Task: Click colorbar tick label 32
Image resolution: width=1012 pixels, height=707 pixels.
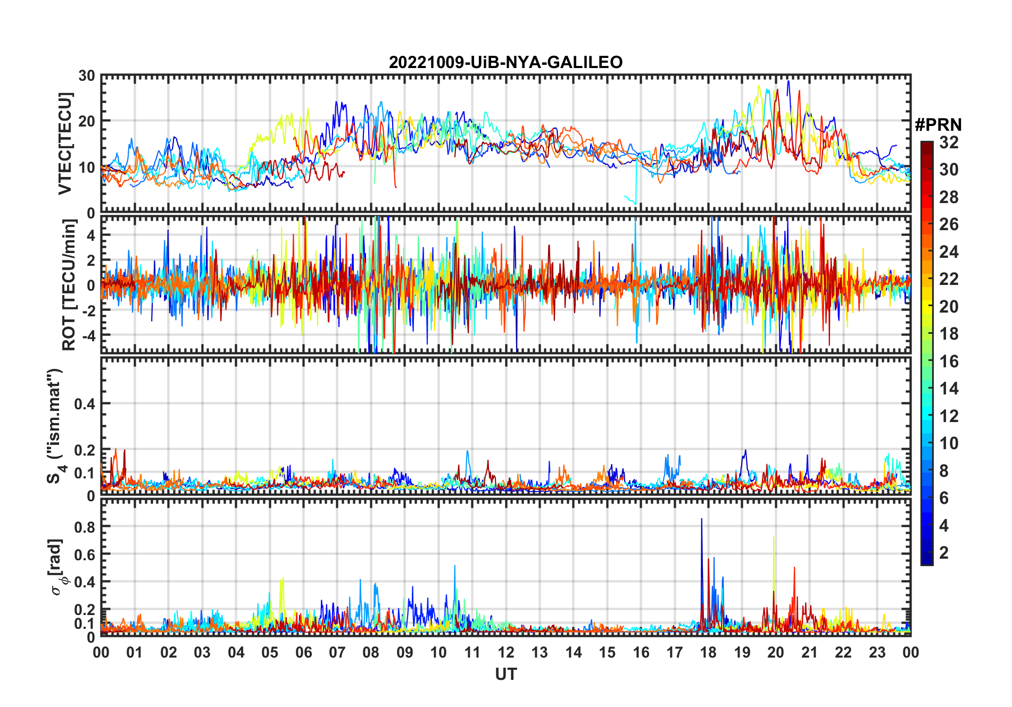Action: 949,142
